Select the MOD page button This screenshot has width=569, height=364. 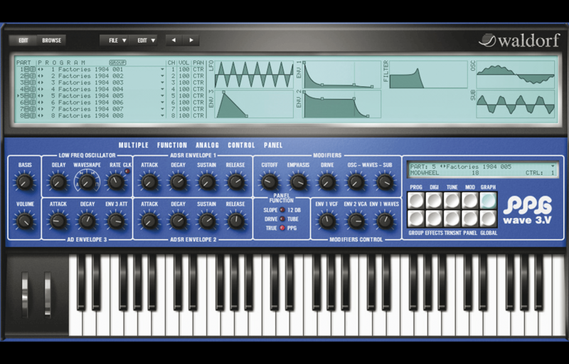(470, 200)
